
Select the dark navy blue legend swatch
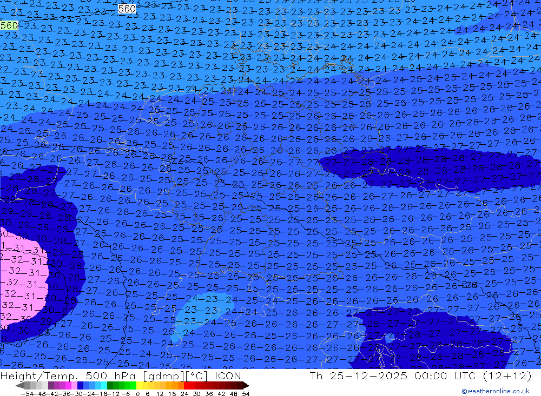pos(80,385)
